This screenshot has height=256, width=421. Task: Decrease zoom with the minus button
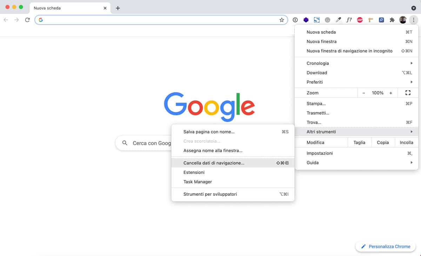pos(363,93)
